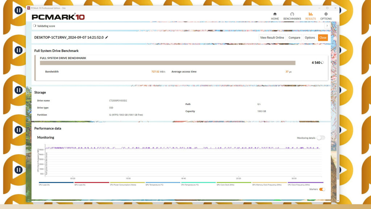Click the CPU clock frequency monitoring graph
Image resolution: width=371 pixels, height=209 pixels.
click(x=183, y=160)
